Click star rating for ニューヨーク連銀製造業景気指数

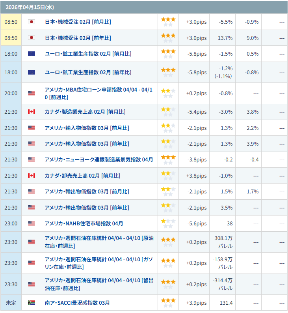click(x=168, y=159)
